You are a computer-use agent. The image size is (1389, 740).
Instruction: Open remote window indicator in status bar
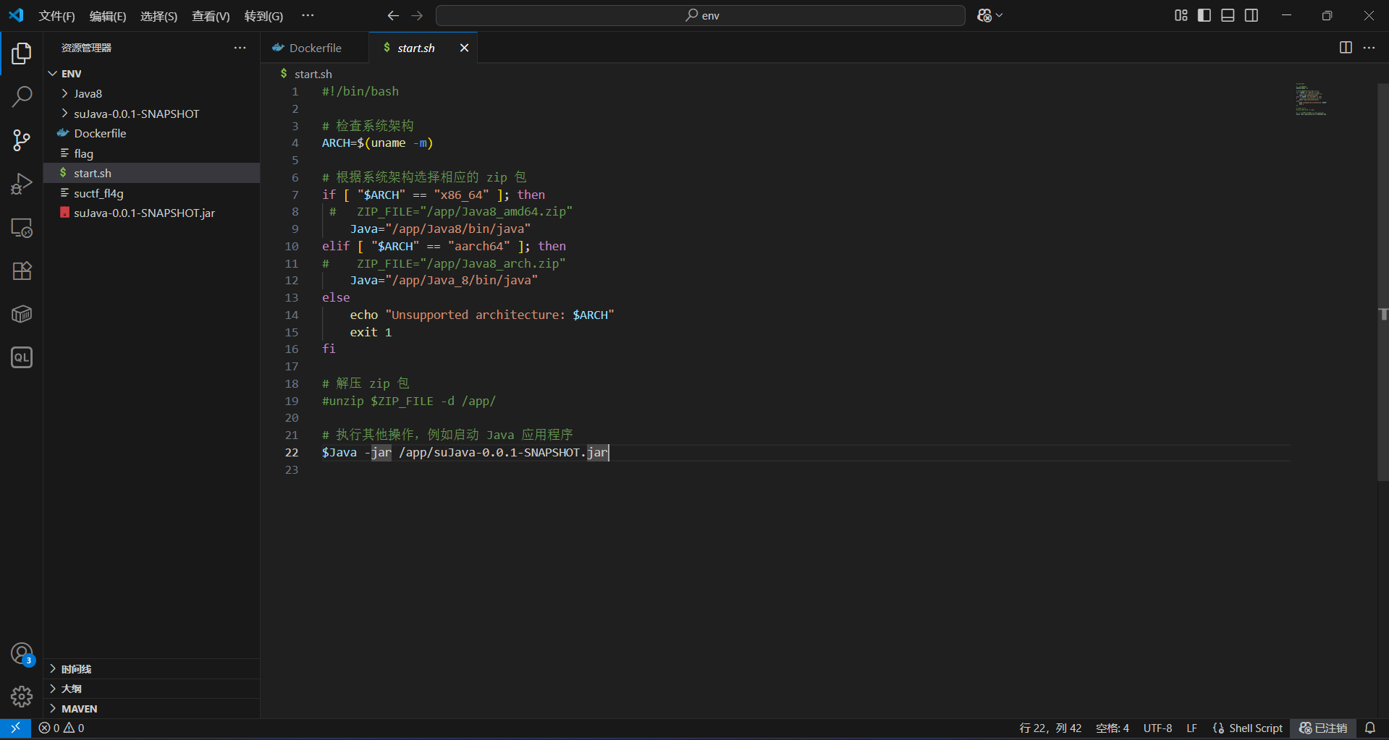15,728
